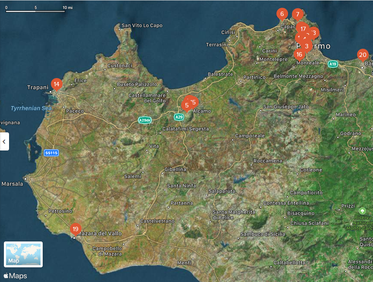
Task: Select map pin number 17
Action: point(303,29)
